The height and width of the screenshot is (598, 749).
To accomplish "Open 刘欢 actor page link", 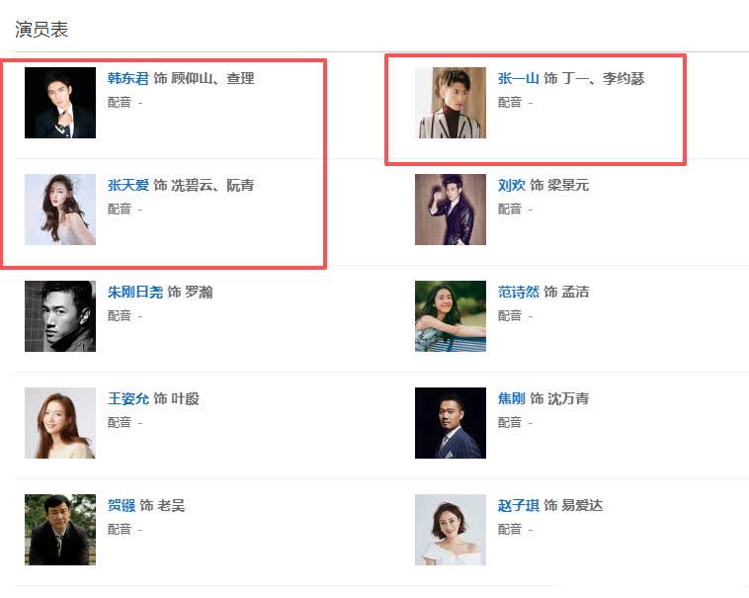I will [x=511, y=186].
